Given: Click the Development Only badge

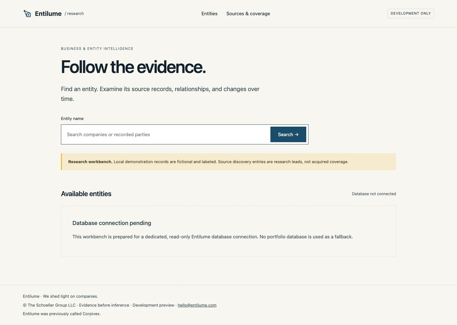Looking at the screenshot, I should click(x=411, y=13).
